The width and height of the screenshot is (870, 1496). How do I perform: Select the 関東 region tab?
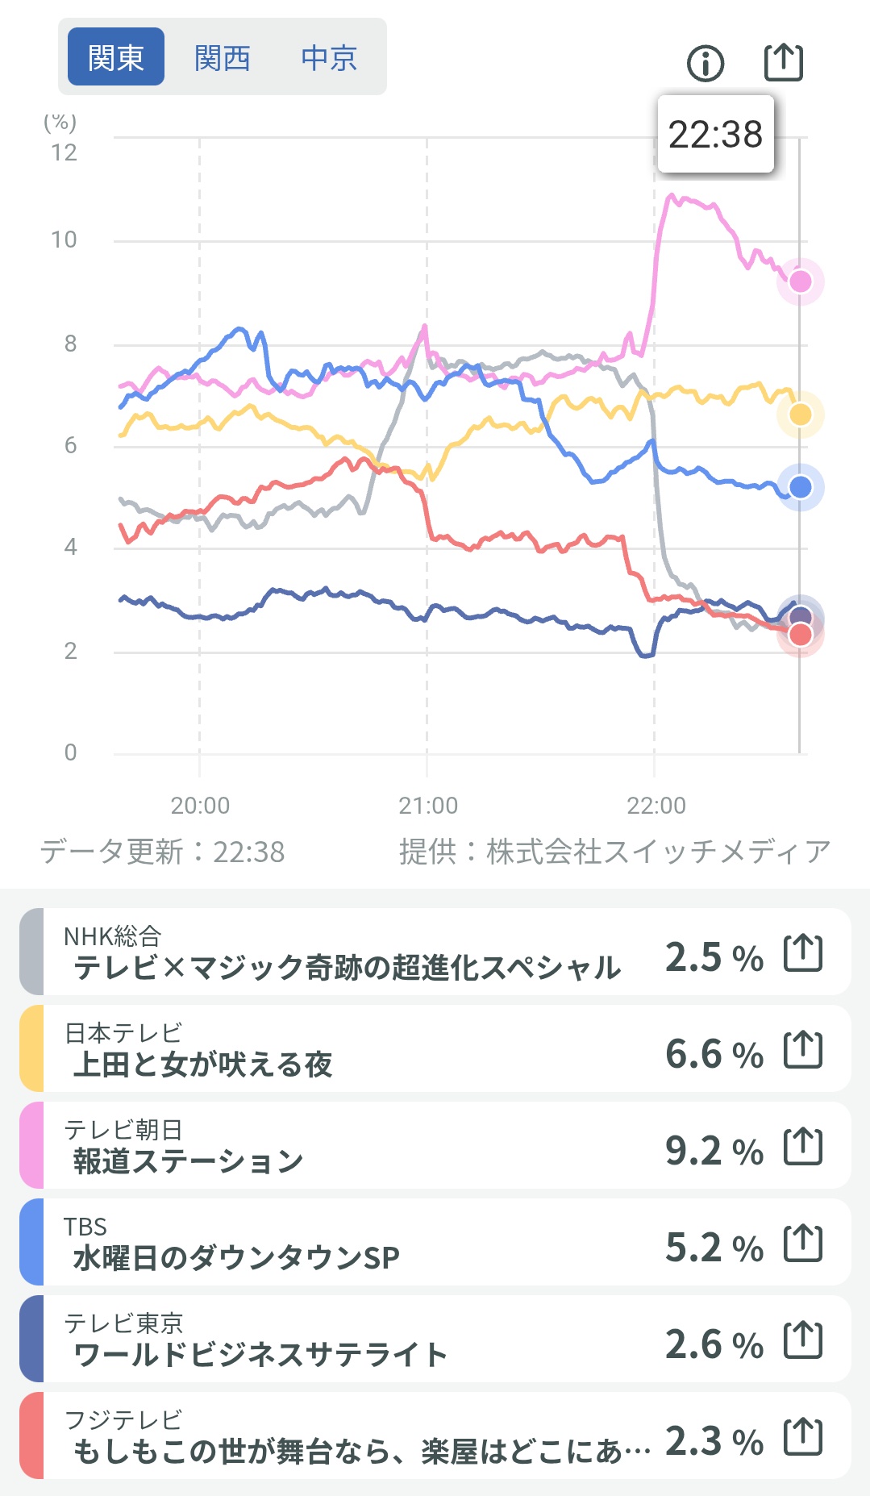(x=115, y=57)
